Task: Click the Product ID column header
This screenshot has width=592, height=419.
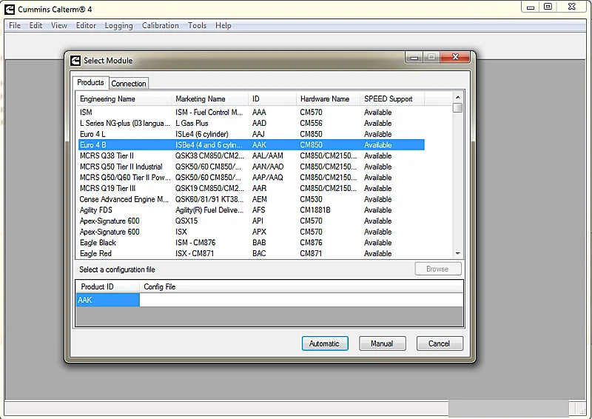Action: (108, 286)
